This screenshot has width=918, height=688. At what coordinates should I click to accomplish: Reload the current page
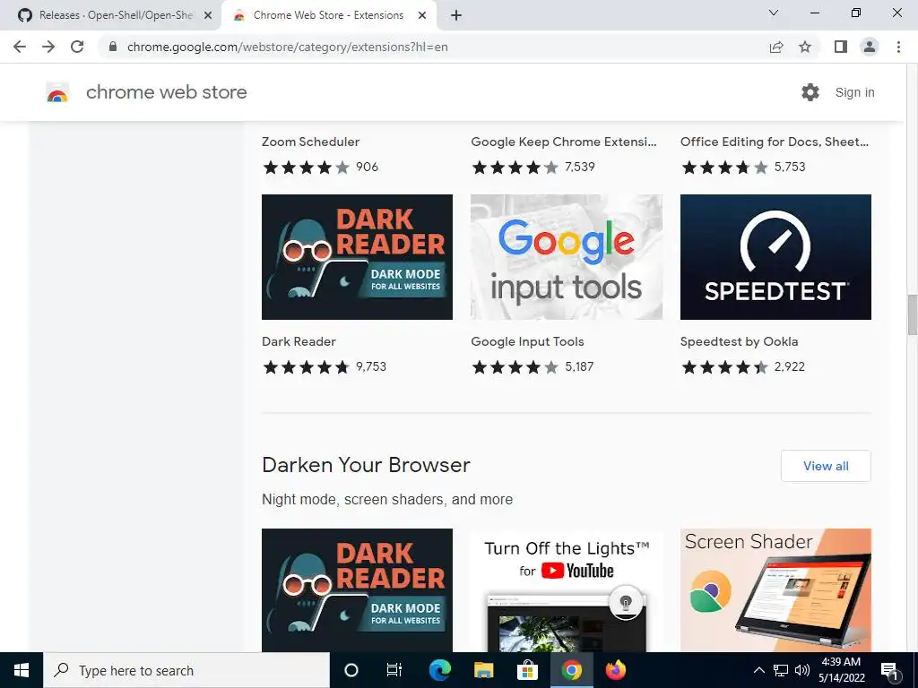click(x=77, y=47)
